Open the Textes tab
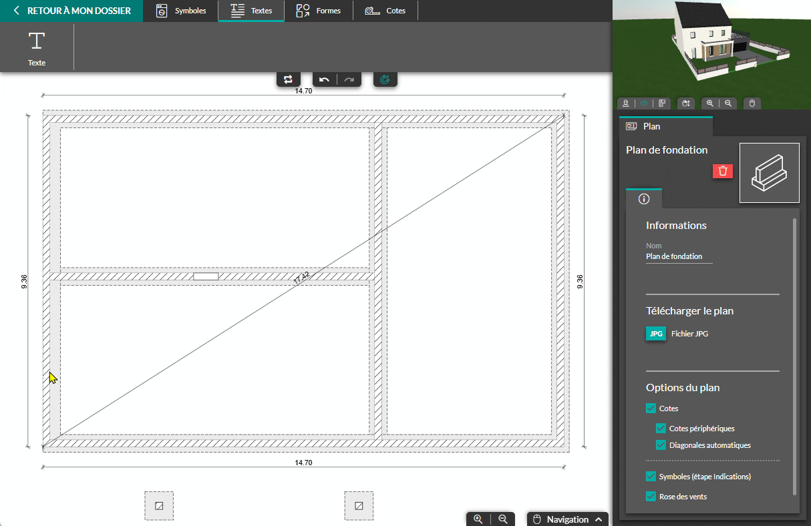The width and height of the screenshot is (811, 526). point(251,11)
